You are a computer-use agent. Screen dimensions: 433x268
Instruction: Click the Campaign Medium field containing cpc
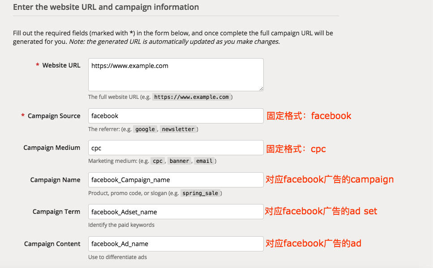pos(176,148)
